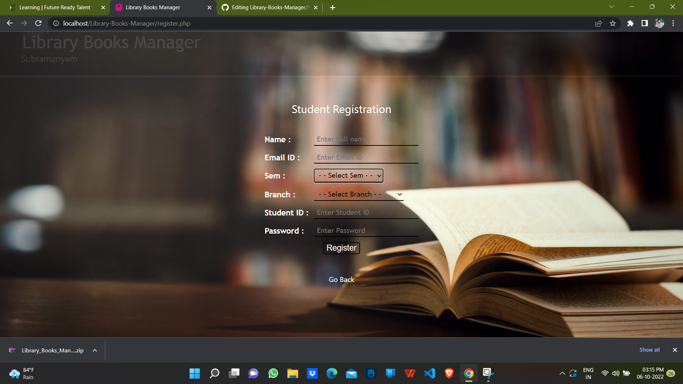Launch Visual Studio Code from the taskbar
Screen dimensions: 683x384
(430, 374)
